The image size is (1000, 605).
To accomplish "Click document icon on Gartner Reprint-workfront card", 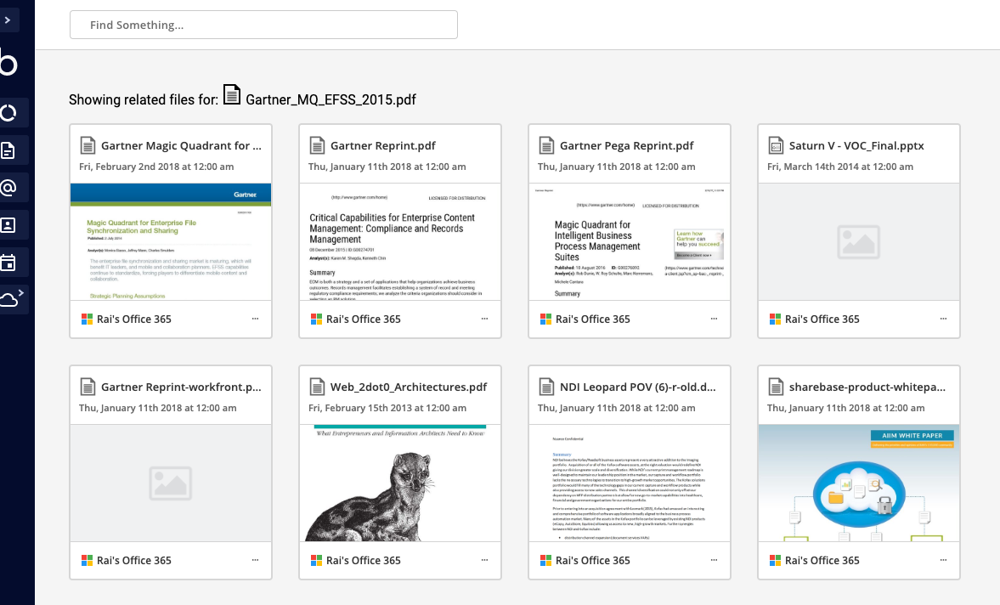I will point(88,387).
